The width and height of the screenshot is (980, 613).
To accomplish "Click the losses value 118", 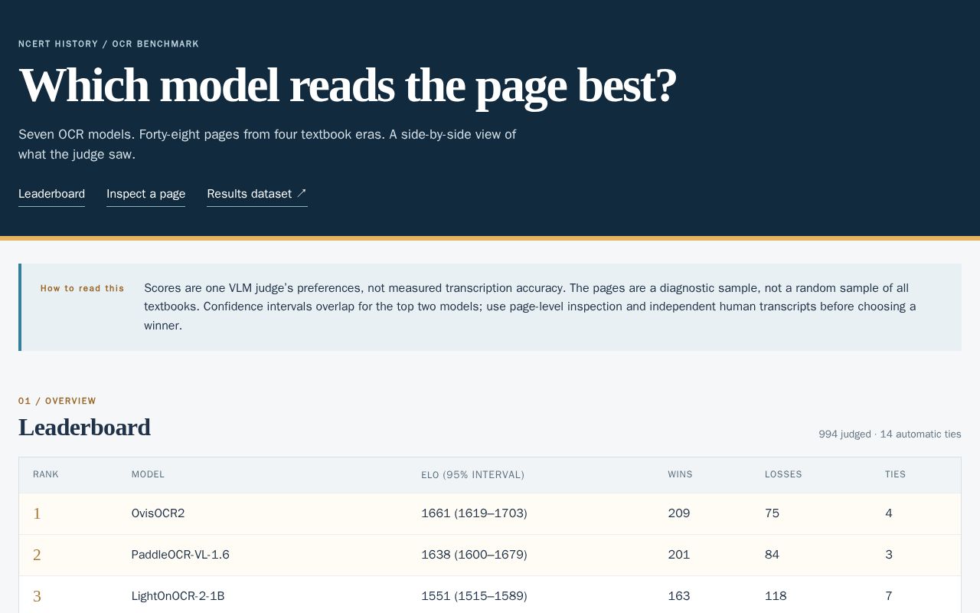I will pos(776,596).
